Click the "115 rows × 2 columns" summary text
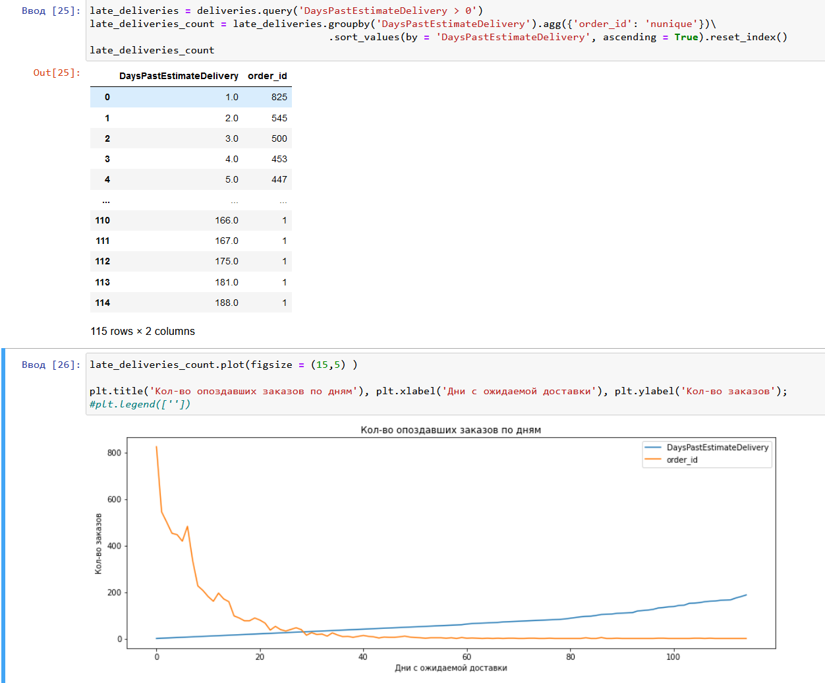Image resolution: width=825 pixels, height=683 pixels. point(142,332)
